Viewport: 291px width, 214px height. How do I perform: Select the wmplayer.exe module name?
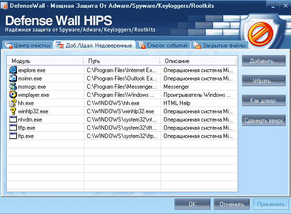(x=33, y=95)
